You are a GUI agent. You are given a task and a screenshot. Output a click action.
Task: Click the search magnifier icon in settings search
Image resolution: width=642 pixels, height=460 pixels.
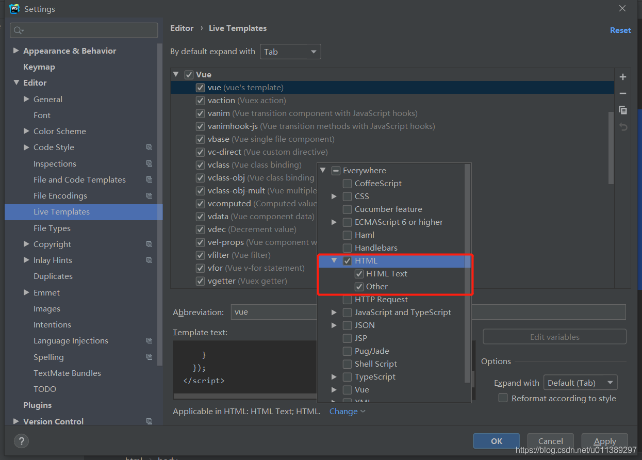point(18,30)
